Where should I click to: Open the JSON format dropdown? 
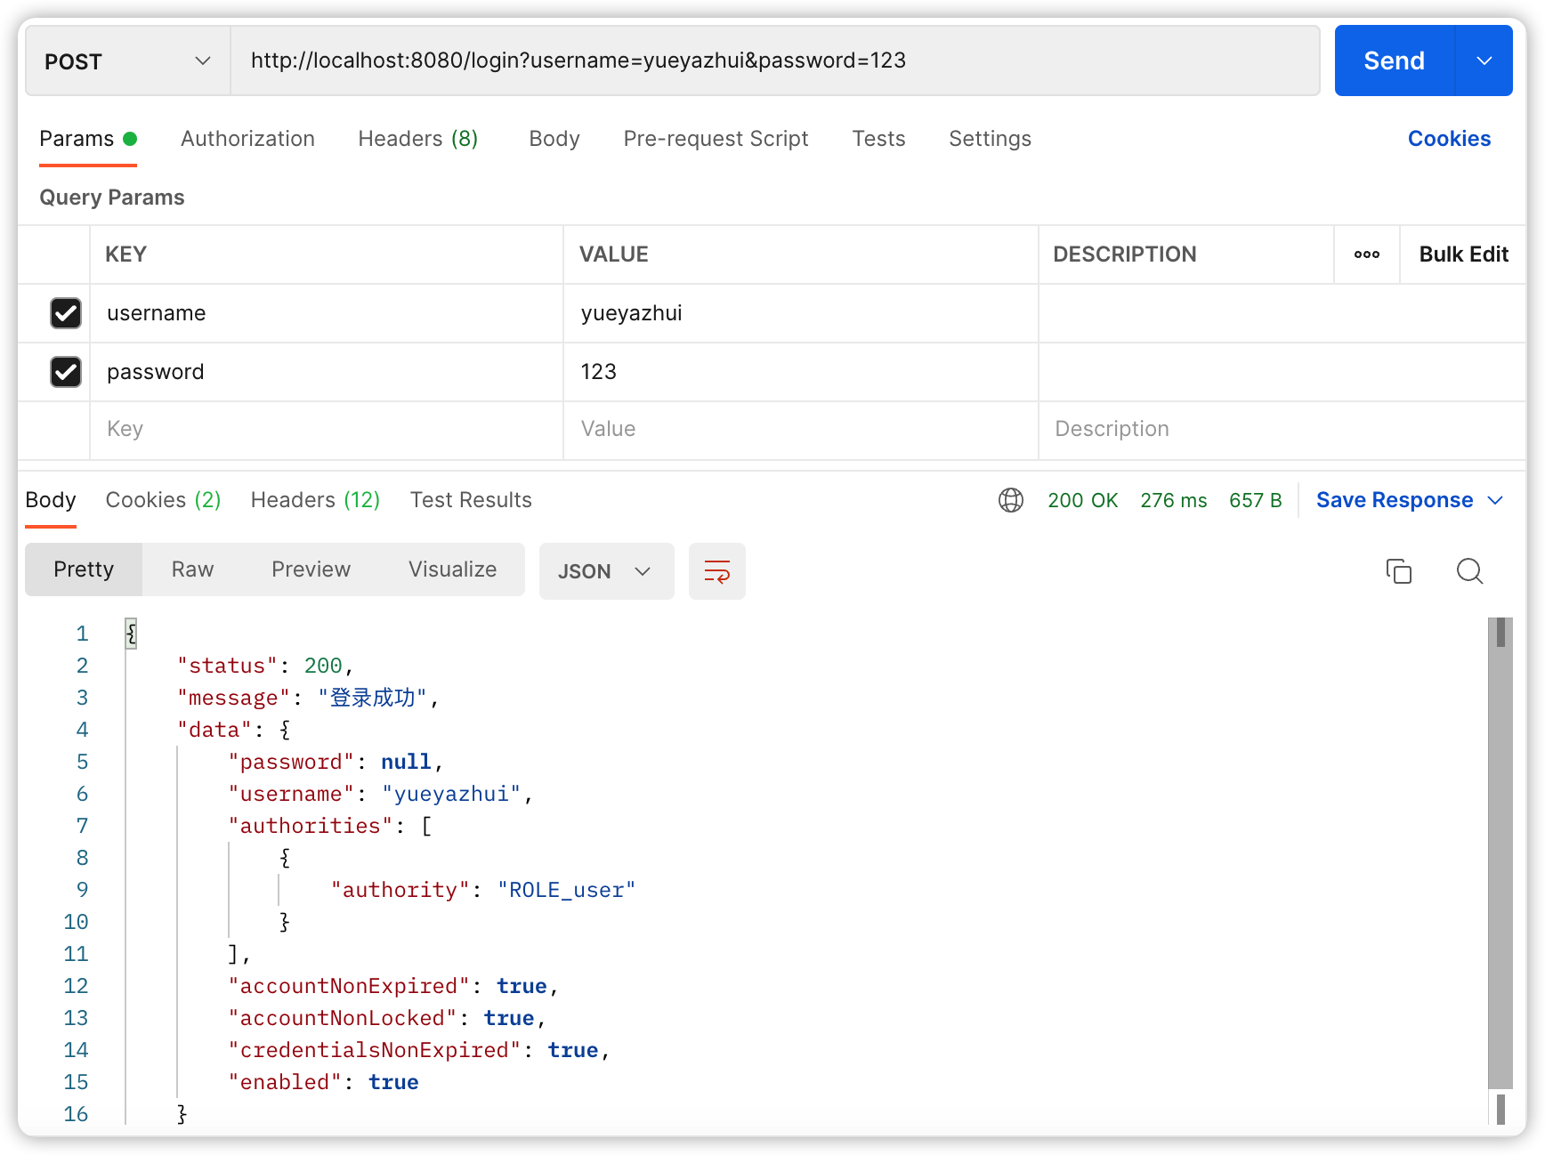[606, 571]
